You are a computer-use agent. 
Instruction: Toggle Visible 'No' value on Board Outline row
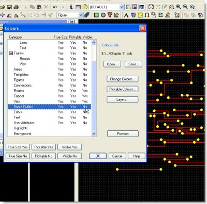click(85, 107)
